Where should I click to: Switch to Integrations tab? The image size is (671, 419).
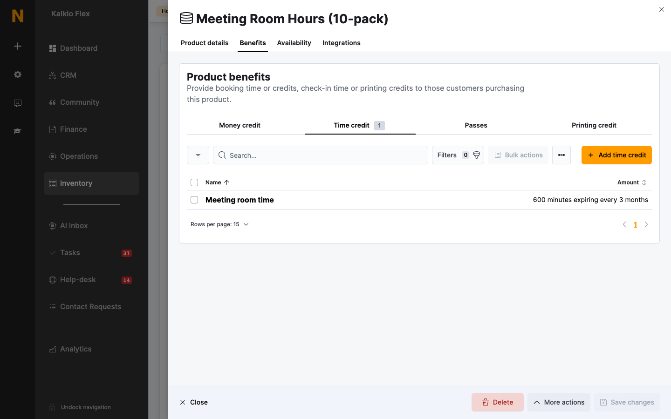[342, 43]
